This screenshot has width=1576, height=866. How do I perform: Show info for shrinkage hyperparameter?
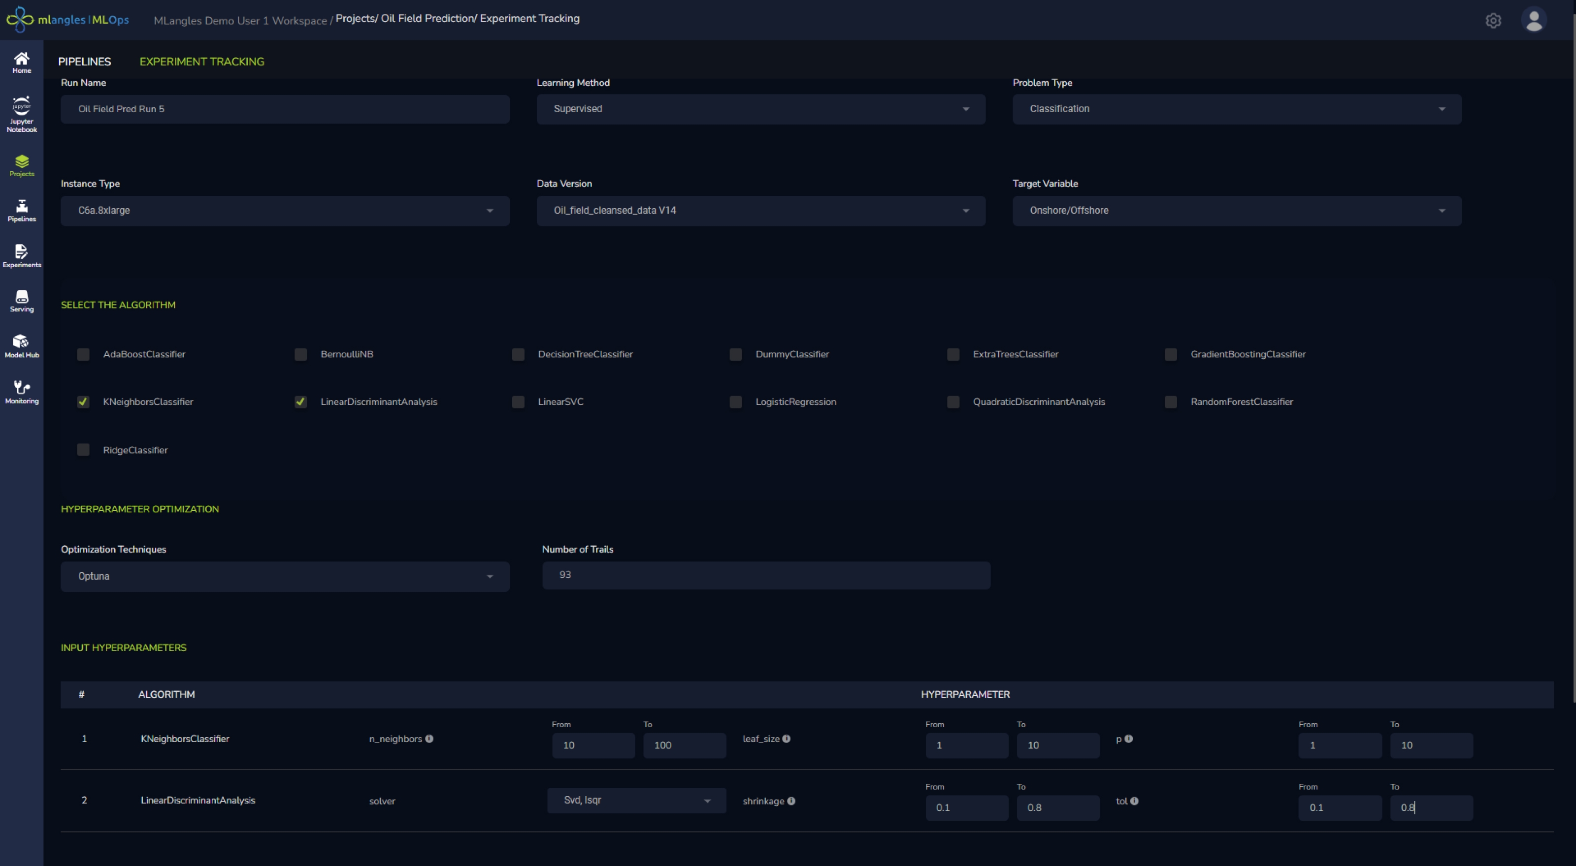(x=791, y=801)
